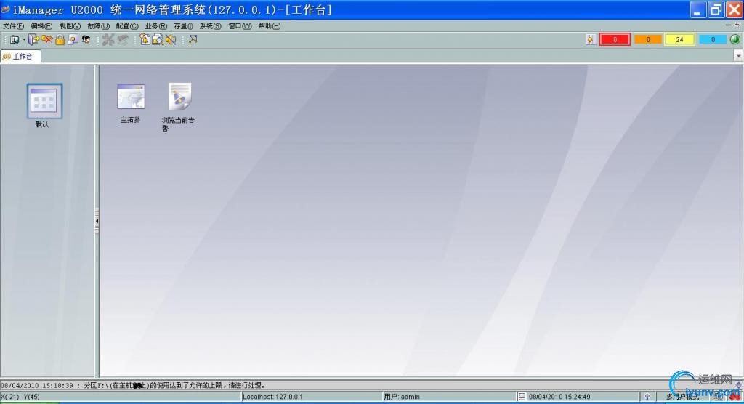
Task: Restore the inner workbench child window
Action: tap(737, 25)
